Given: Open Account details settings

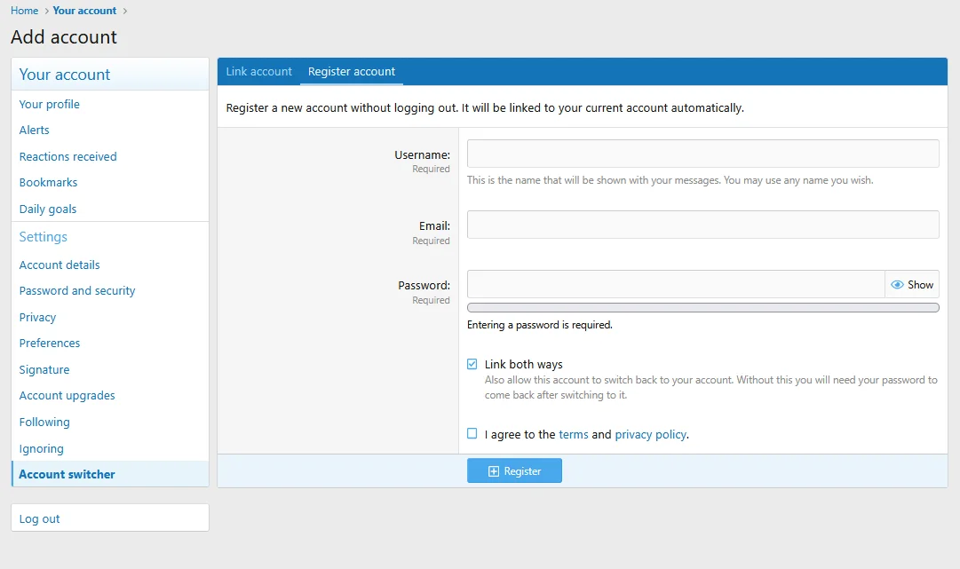Looking at the screenshot, I should [x=110, y=265].
